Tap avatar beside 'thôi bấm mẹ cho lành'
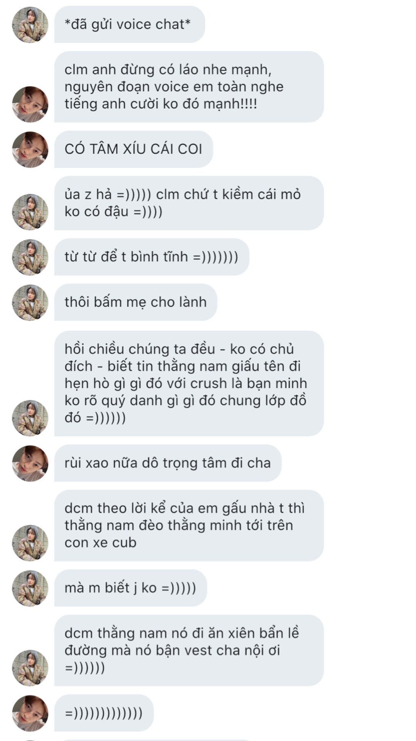416x741 pixels. 30,302
